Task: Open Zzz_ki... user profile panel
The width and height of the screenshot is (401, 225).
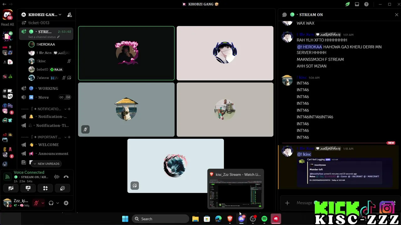Action: pyautogui.click(x=16, y=203)
